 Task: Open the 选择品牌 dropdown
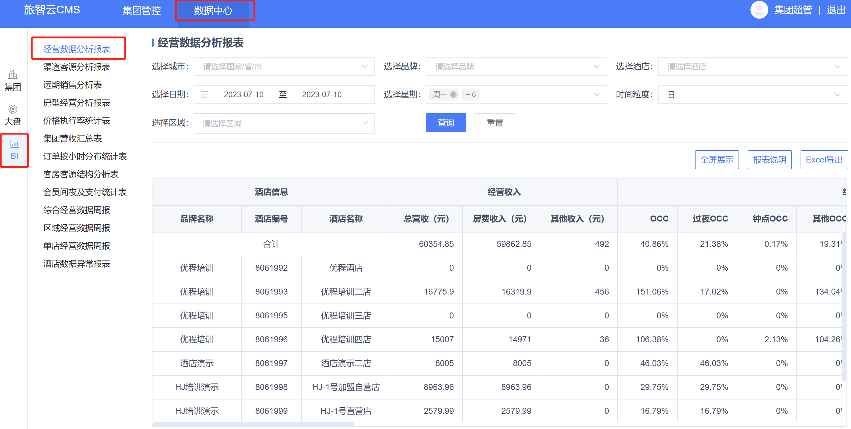coord(516,67)
